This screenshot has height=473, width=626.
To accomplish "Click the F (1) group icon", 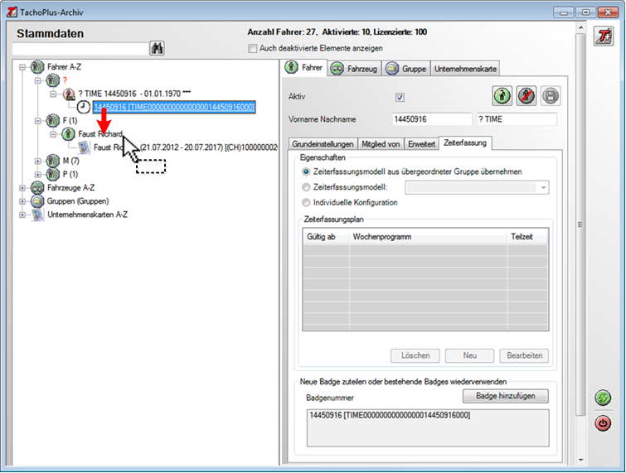I will (53, 120).
